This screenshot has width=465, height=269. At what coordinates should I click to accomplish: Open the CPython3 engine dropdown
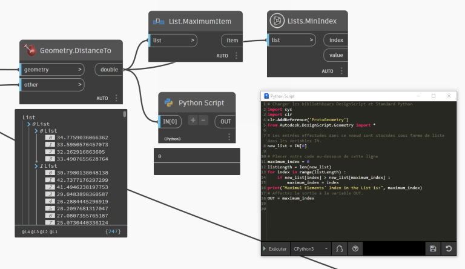310,249
